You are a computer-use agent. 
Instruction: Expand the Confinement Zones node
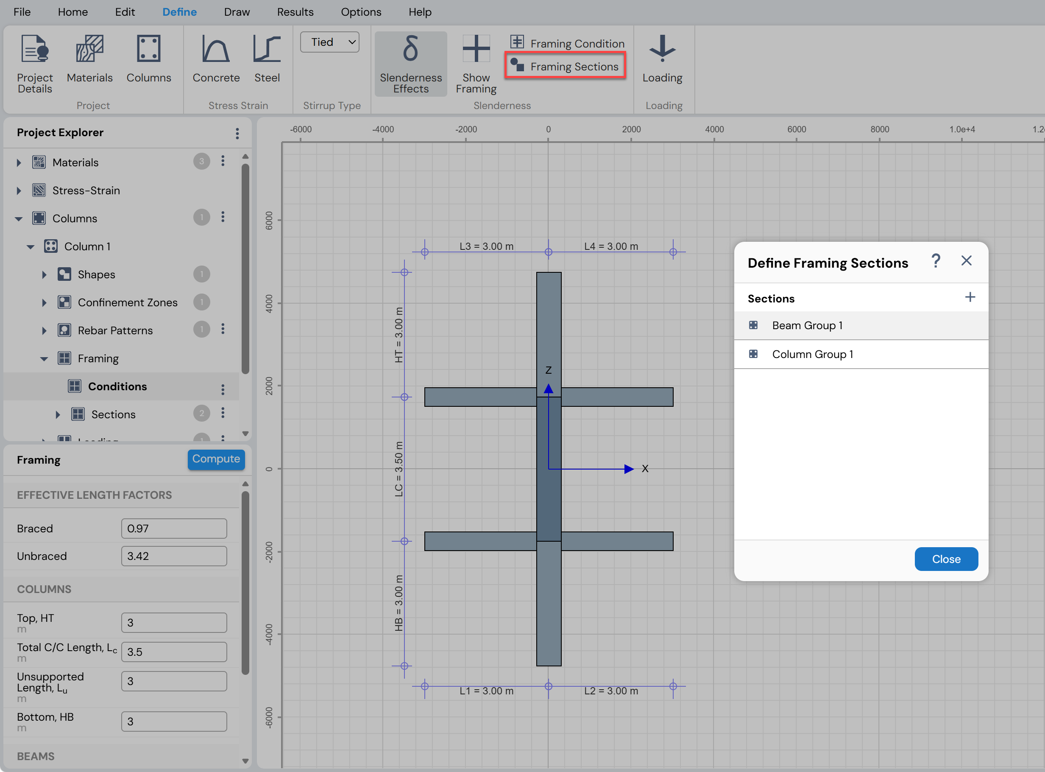(44, 303)
